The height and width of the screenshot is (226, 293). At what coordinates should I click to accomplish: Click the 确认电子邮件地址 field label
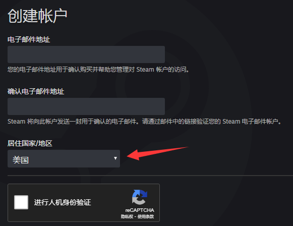click(36, 91)
